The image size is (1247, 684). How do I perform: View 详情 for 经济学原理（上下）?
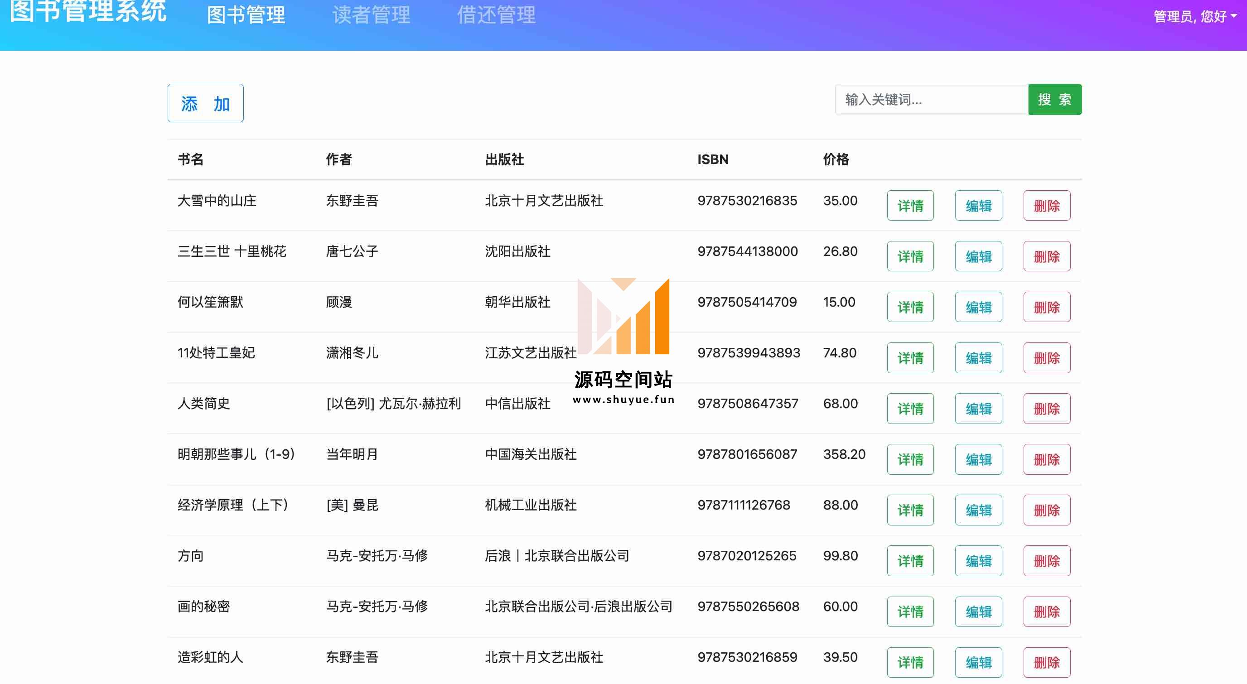tap(910, 510)
